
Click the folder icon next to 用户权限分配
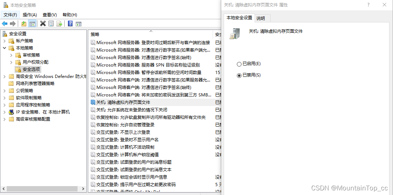tap(18, 62)
